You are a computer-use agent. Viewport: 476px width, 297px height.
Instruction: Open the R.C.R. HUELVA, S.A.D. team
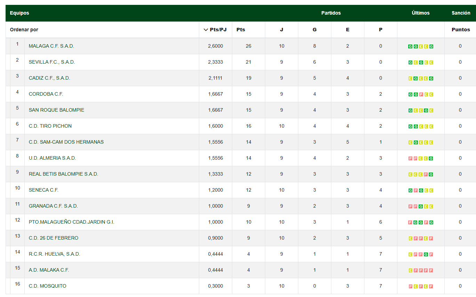54,254
